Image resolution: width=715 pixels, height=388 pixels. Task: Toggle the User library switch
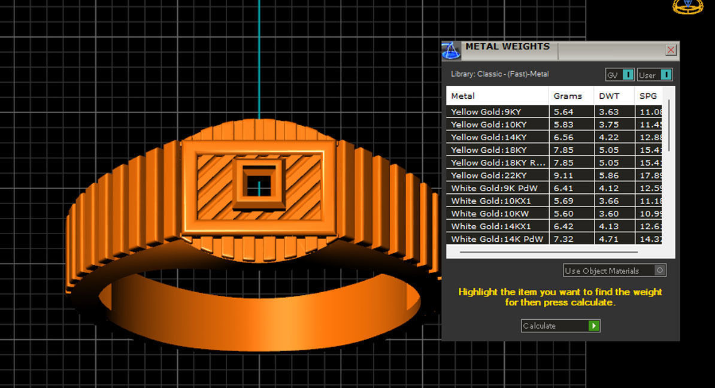(666, 75)
